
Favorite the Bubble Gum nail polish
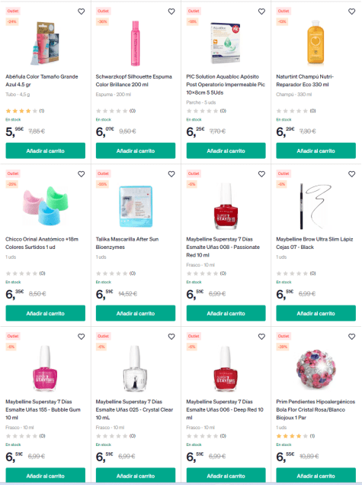click(x=82, y=337)
